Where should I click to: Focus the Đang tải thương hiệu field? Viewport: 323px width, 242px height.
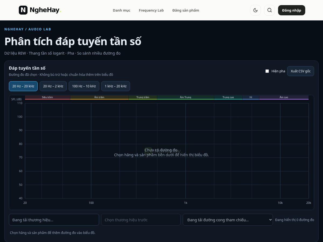tap(54, 220)
